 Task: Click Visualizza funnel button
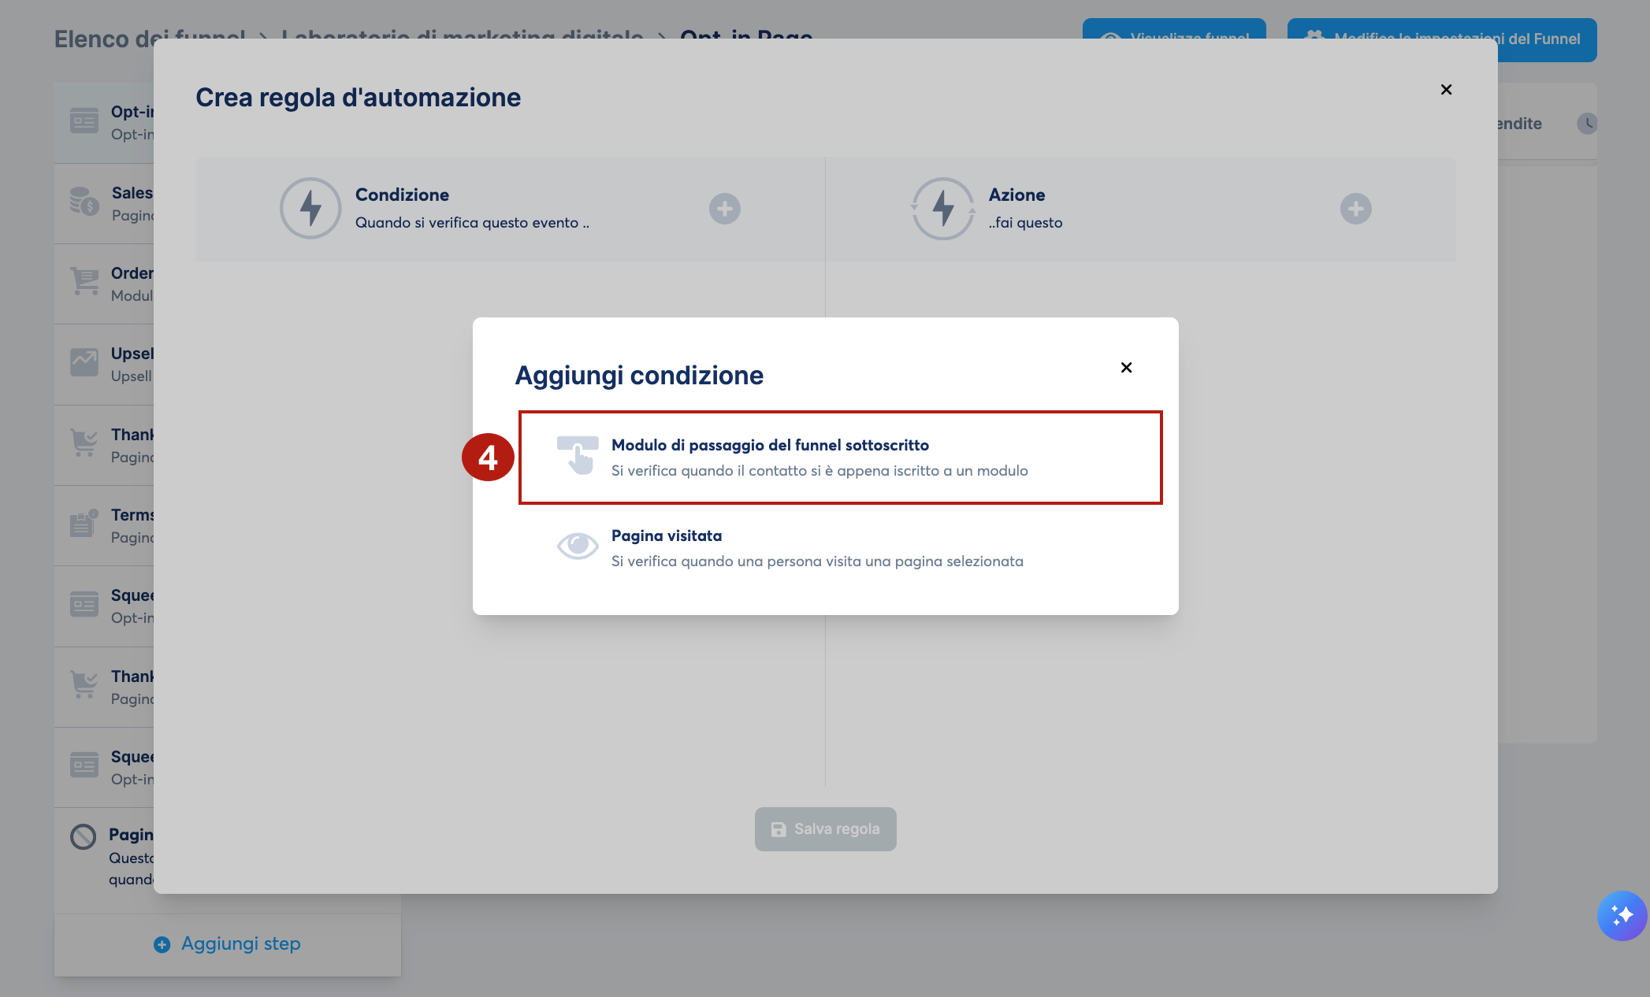coord(1174,29)
